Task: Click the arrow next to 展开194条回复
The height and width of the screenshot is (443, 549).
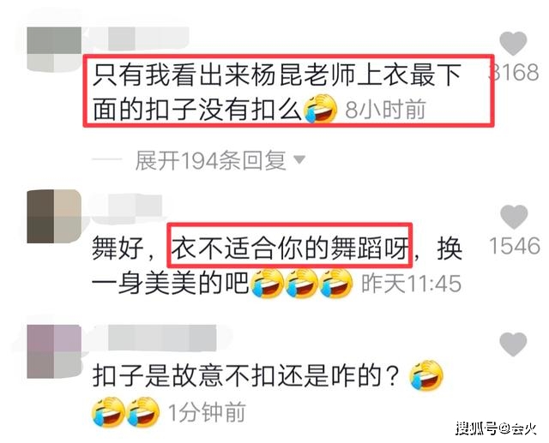Action: click(x=299, y=160)
